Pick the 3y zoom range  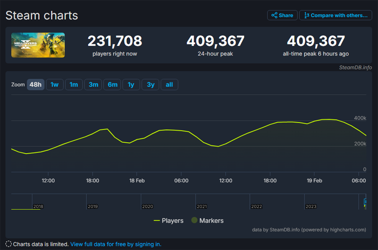coord(151,84)
